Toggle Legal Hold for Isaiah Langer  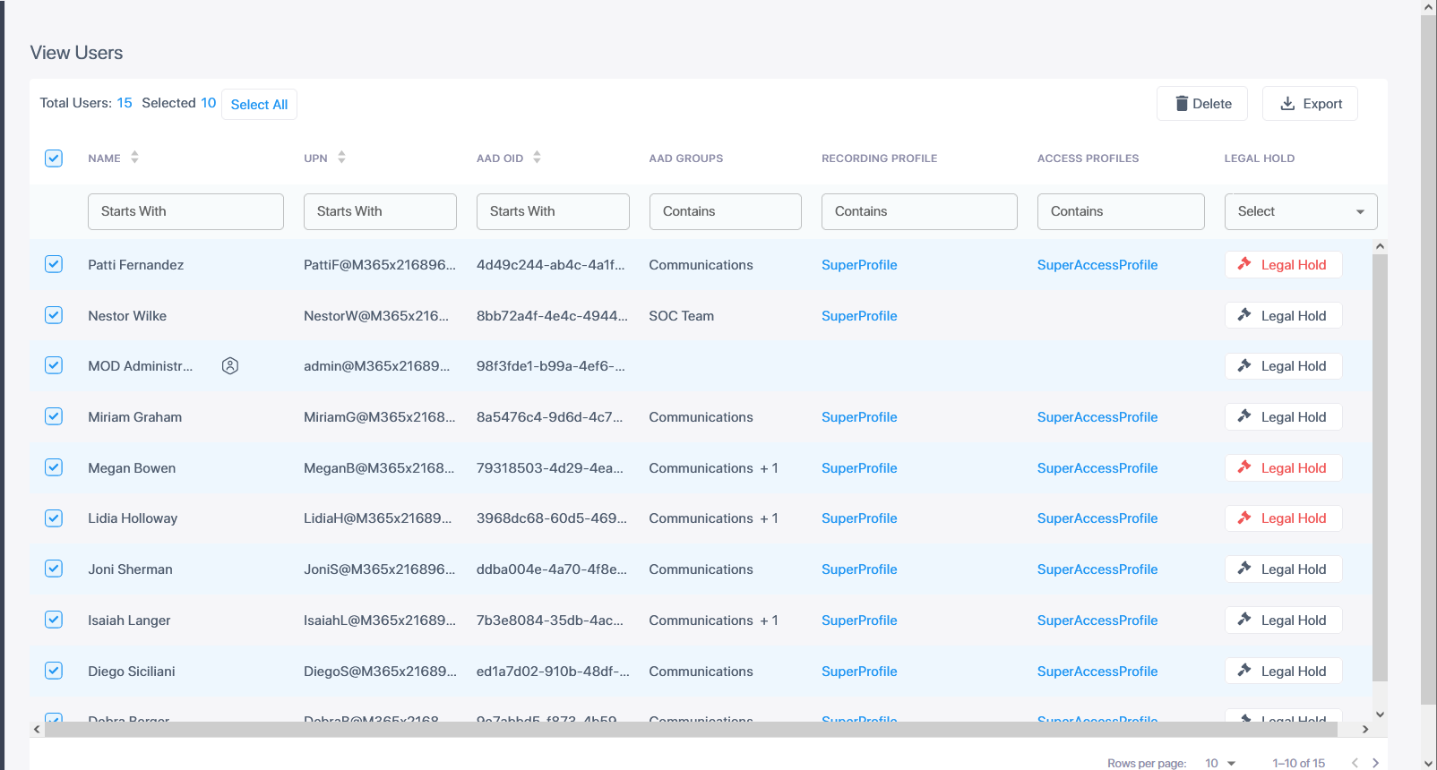(1283, 620)
